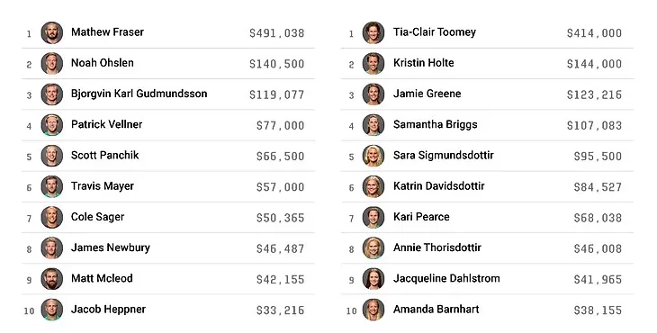Click Mathew Fraser's $491,038 earnings
The height and width of the screenshot is (333, 657).
[x=277, y=33]
